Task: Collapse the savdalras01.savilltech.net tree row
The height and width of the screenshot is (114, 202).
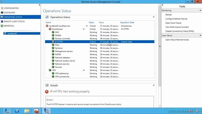Action: point(87,26)
